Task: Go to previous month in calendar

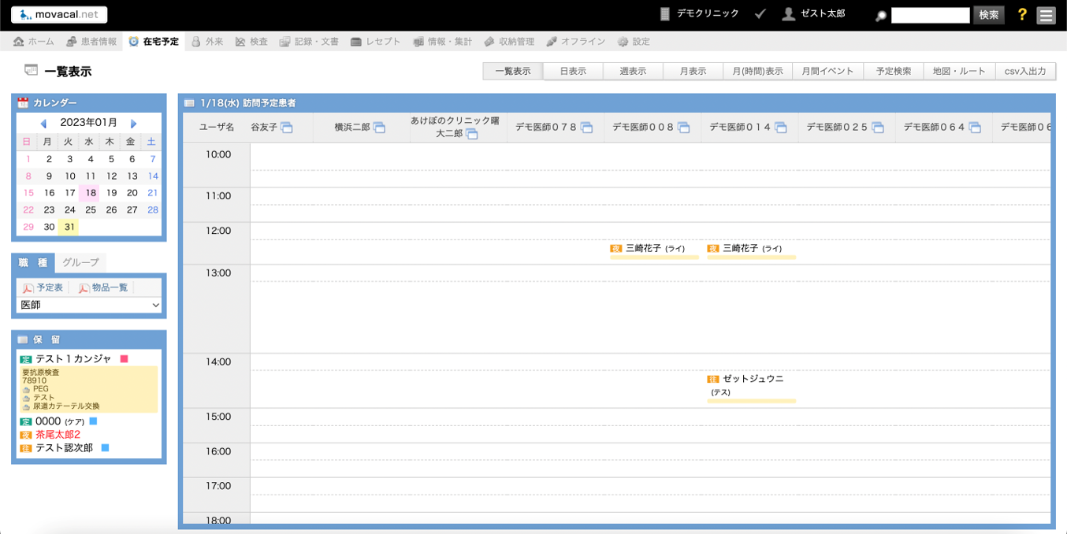Action: tap(43, 124)
